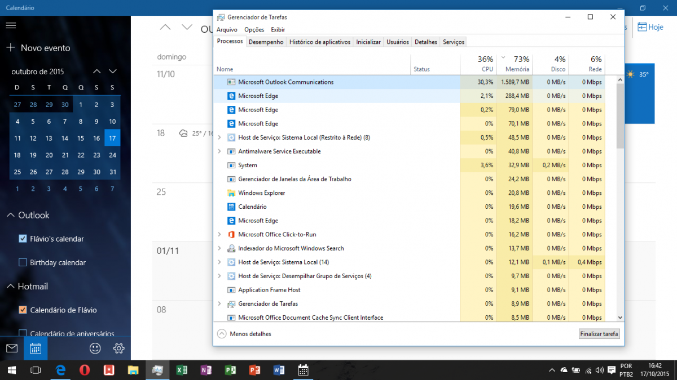This screenshot has width=677, height=380.
Task: Expand Host de Serviço: Desempilhar Grupo de Serviços
Action: [x=219, y=276]
